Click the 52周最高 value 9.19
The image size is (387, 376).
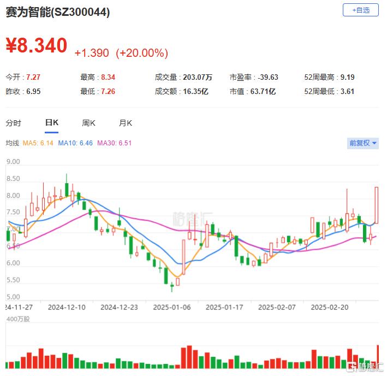tap(347, 77)
